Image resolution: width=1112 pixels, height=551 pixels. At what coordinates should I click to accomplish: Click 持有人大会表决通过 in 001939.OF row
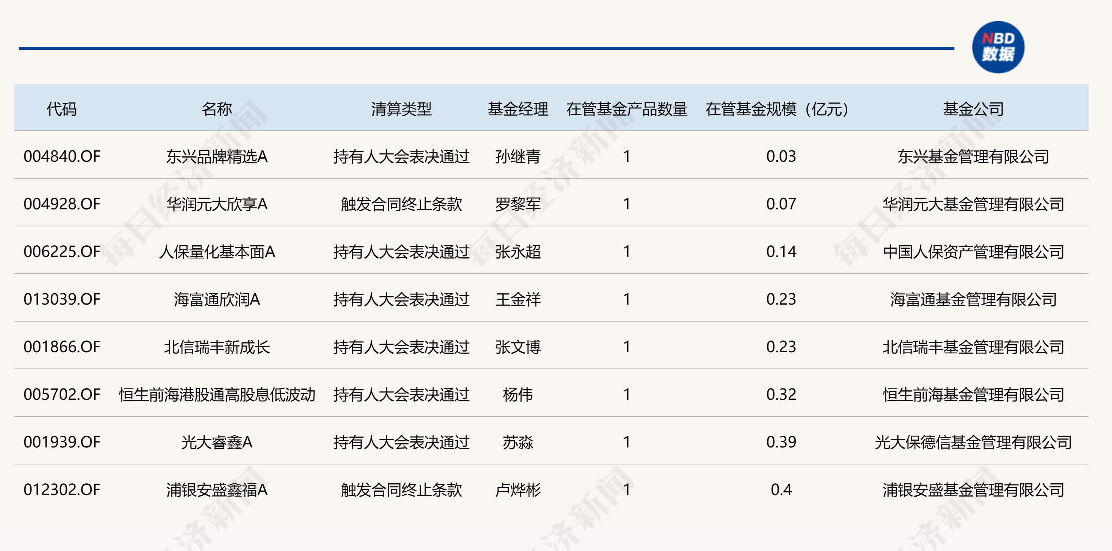(401, 442)
